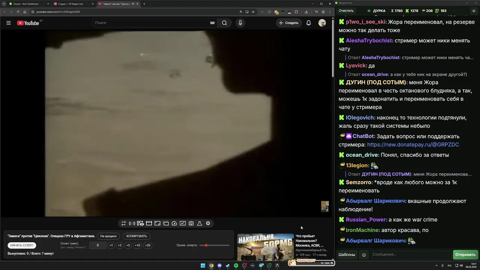Go back in browser history
480x270 pixels.
[4, 12]
